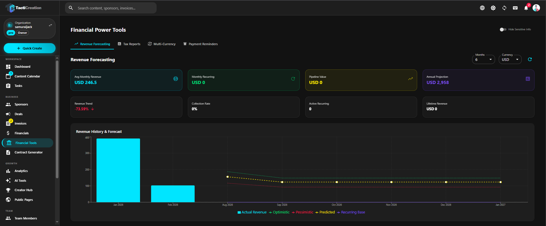Click the pro plan badge
The image size is (546, 226).
coord(11,33)
